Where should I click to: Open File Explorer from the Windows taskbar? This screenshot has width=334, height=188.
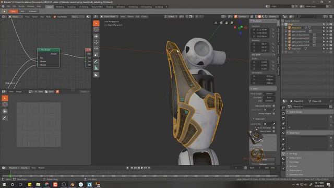(x=38, y=184)
